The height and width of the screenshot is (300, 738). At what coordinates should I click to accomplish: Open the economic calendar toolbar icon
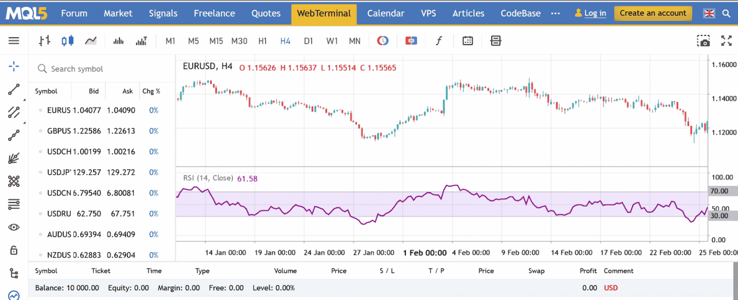coord(467,41)
